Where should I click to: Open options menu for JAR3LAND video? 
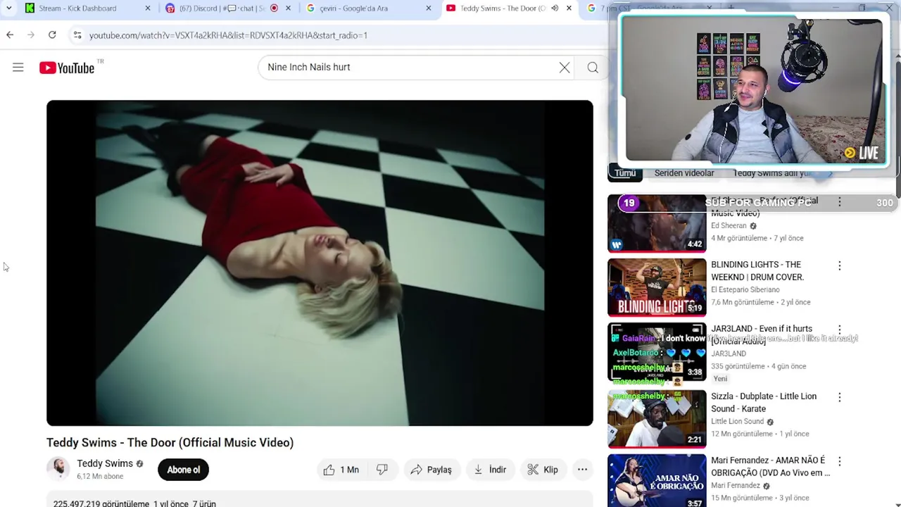click(839, 330)
